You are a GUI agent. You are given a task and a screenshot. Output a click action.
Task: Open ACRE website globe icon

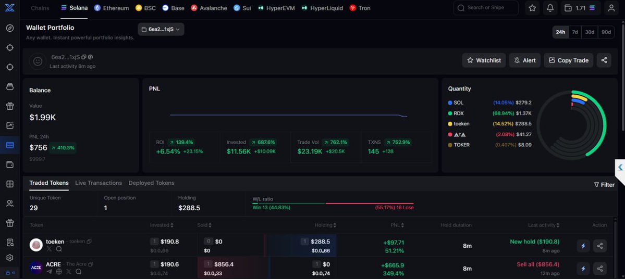point(59,271)
